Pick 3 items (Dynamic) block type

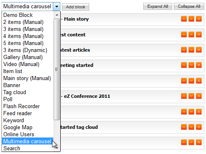tap(25, 50)
